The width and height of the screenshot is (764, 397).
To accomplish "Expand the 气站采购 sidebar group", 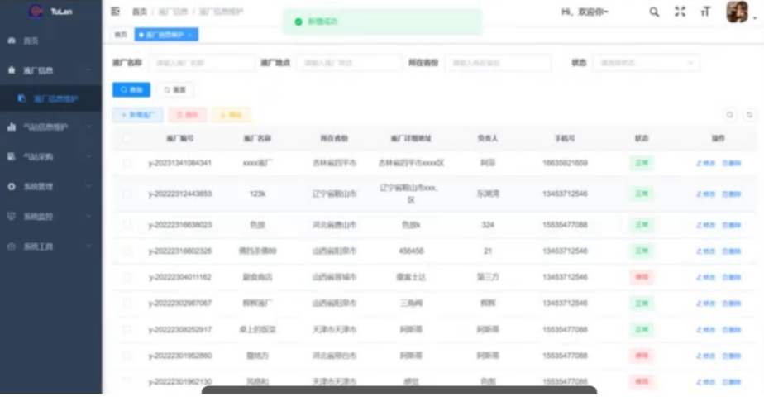I will 88,157.
